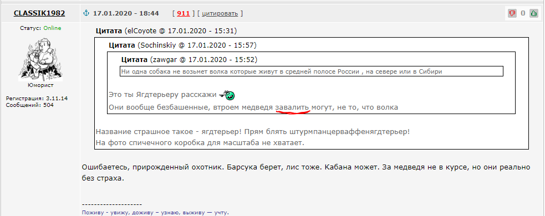
Task: Click signature 'Поживу - увижу' text
Action: click(x=155, y=212)
